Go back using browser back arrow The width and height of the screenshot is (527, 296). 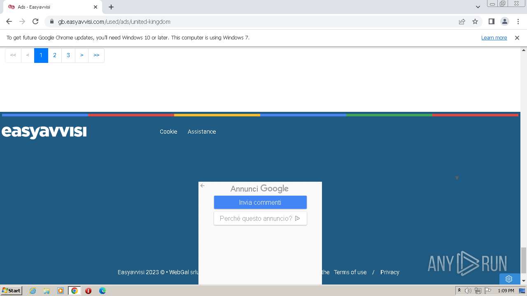tap(9, 21)
